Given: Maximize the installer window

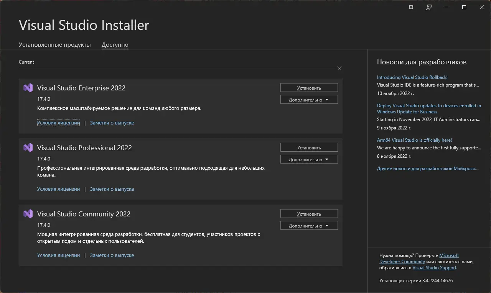Looking at the screenshot, I should tap(464, 7).
